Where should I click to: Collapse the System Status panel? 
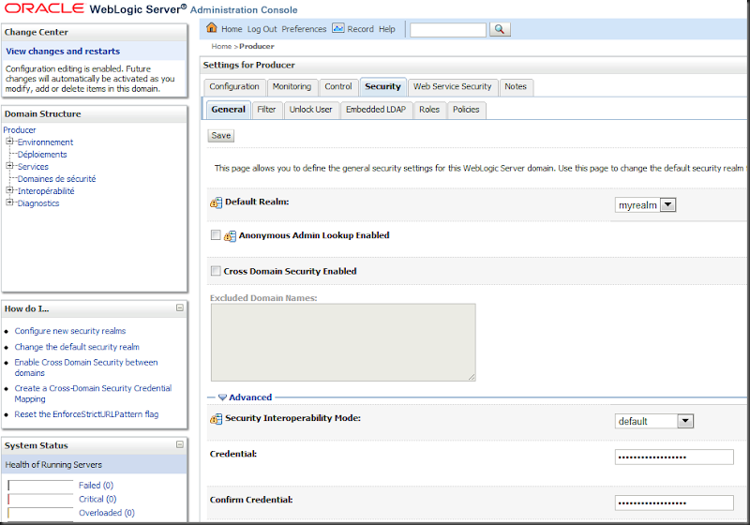[x=180, y=444]
